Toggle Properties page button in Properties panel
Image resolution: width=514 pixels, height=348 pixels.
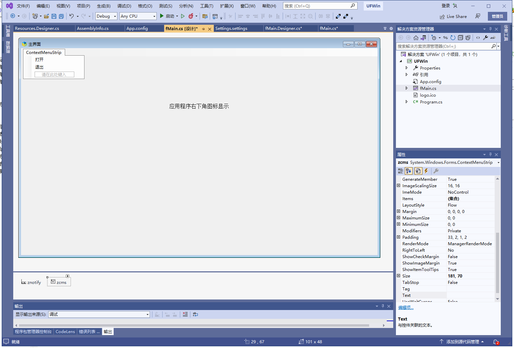418,171
